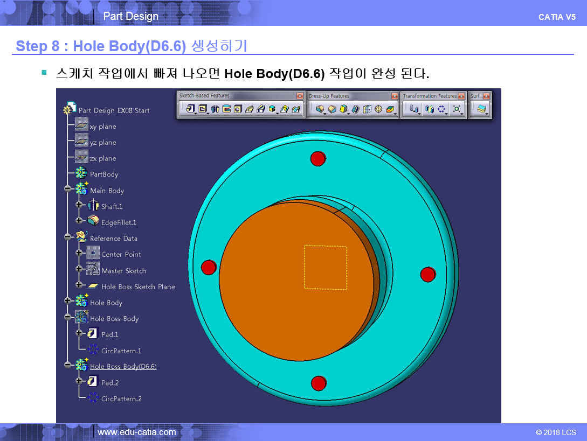Select the xy plane tree item
Viewport: 587px width, 441px height.
point(102,127)
